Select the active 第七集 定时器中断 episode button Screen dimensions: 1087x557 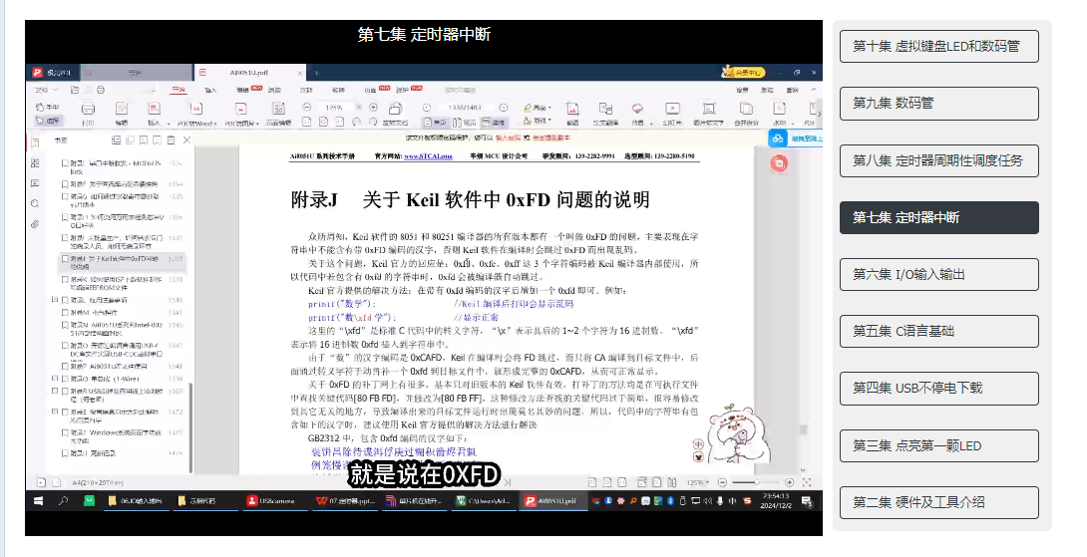[x=938, y=217]
